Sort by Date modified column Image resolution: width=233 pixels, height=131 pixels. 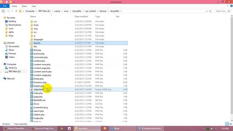point(81,16)
